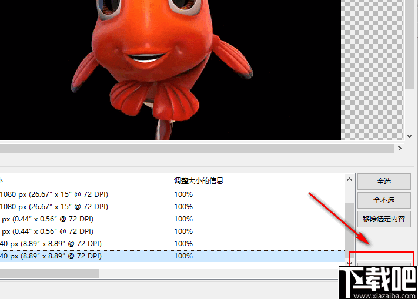Click the preview's horizontal scrollbar track
This screenshot has height=299, width=418.
point(197,148)
